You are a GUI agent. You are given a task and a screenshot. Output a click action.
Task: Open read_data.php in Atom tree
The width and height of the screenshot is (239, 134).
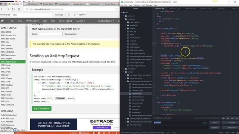tap(134, 47)
